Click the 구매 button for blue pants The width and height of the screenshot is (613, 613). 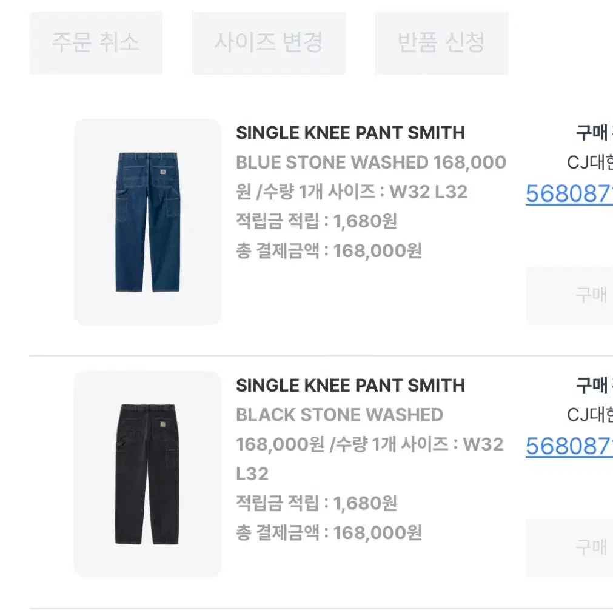569,295
